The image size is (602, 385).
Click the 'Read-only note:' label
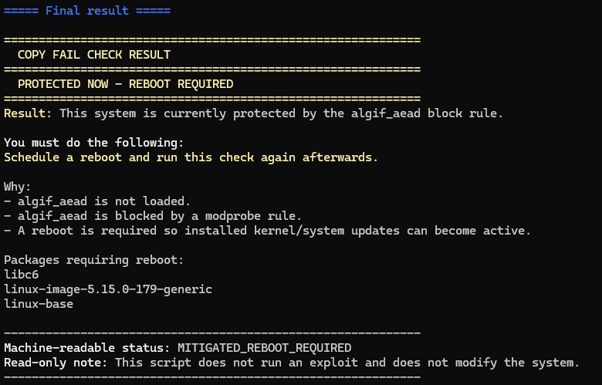pos(56,363)
